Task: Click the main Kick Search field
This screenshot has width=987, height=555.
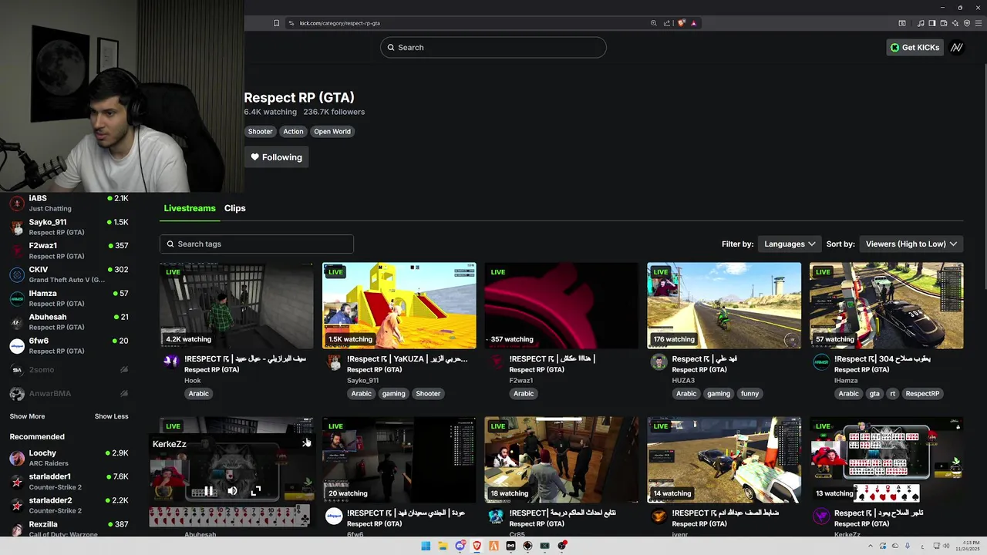Action: pyautogui.click(x=493, y=47)
